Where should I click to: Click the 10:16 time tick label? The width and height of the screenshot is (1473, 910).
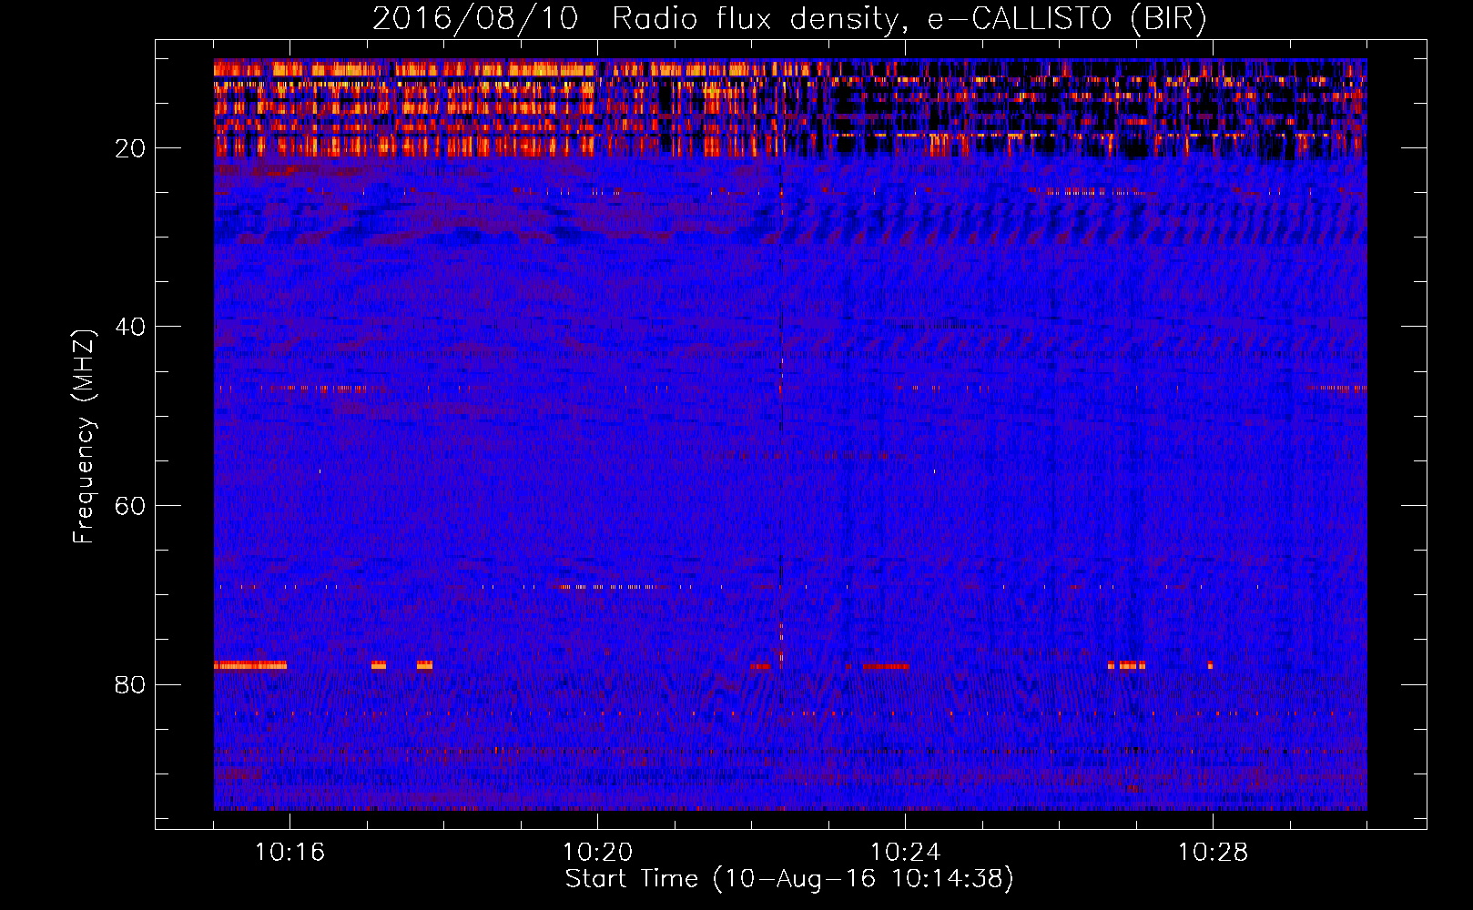[x=290, y=853]
